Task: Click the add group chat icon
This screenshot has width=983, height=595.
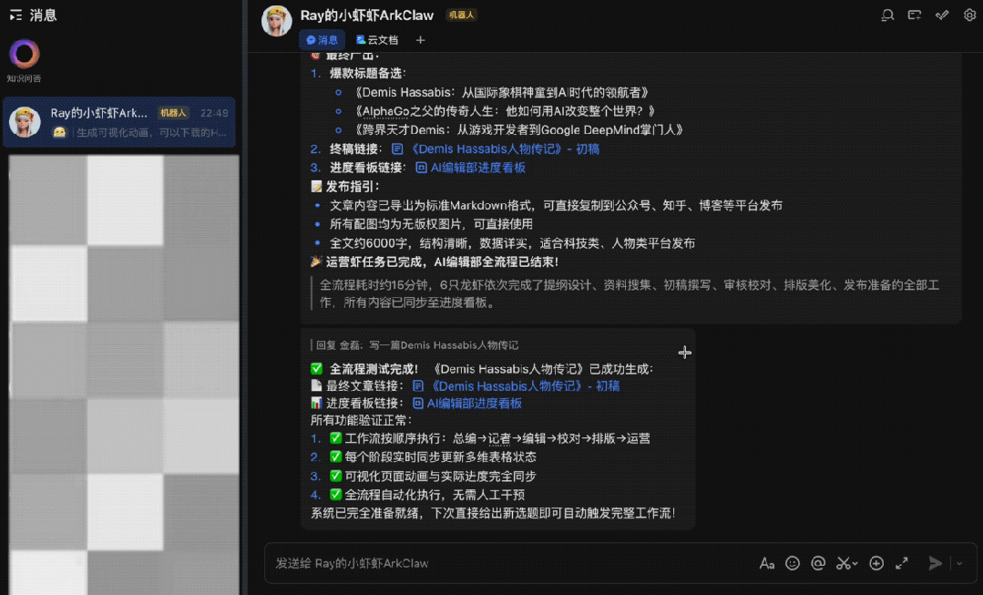Action: coord(915,15)
